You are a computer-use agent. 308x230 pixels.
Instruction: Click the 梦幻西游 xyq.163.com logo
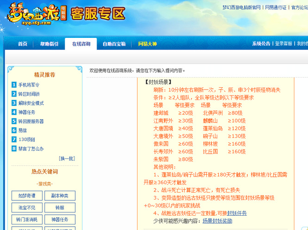point(37,14)
